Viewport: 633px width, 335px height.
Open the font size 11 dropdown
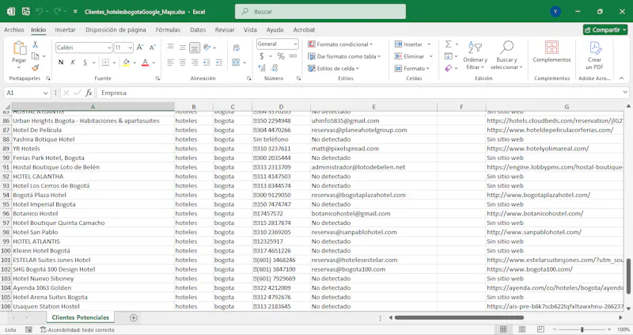click(131, 48)
